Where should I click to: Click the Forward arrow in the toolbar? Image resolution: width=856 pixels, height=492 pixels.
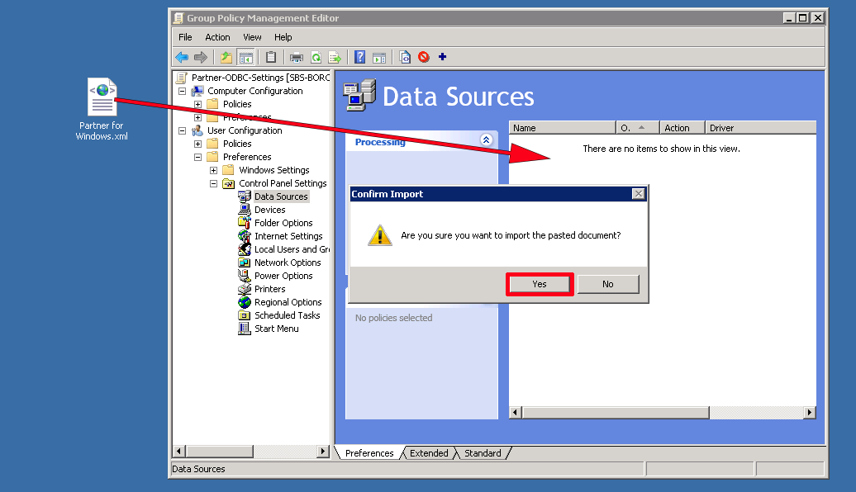click(201, 57)
